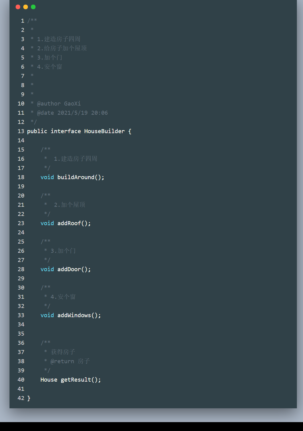Click the comment "1.建造房子四周" on line 3

(x=59, y=39)
